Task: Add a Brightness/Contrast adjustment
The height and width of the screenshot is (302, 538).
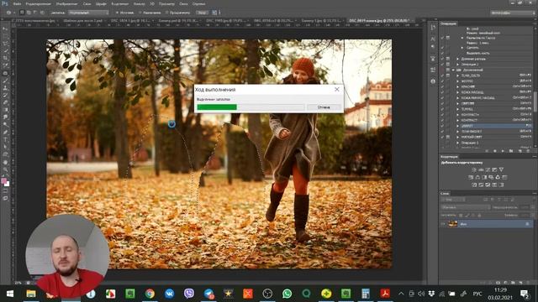Action: 474,169
